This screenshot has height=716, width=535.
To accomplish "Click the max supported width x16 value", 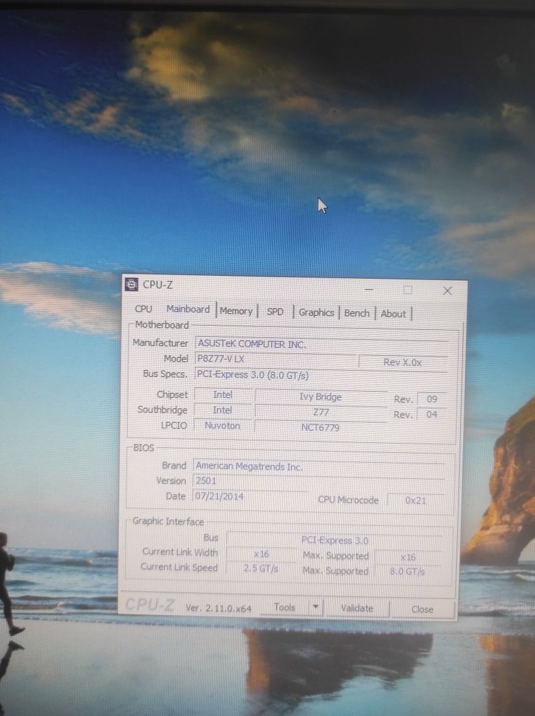I will [407, 557].
